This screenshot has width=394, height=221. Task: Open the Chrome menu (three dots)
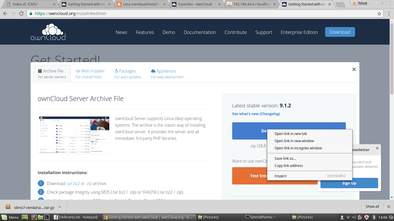coord(389,14)
